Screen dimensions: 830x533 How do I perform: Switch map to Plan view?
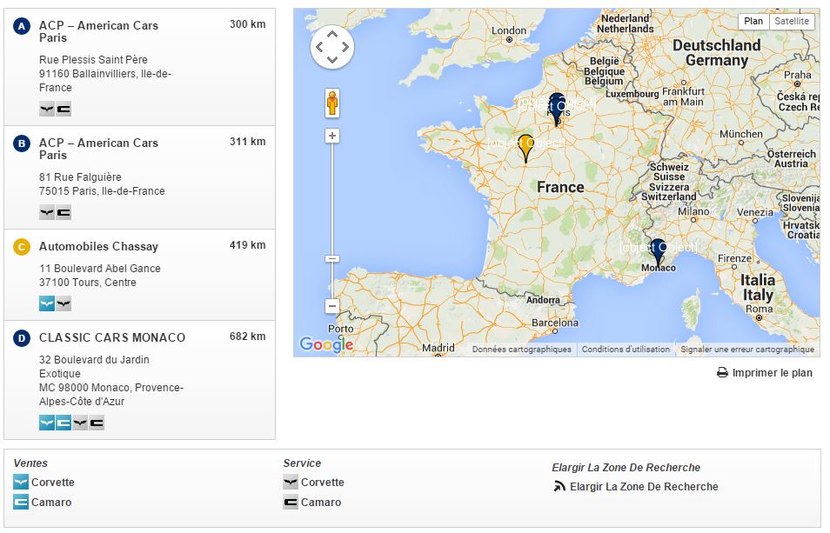click(753, 21)
